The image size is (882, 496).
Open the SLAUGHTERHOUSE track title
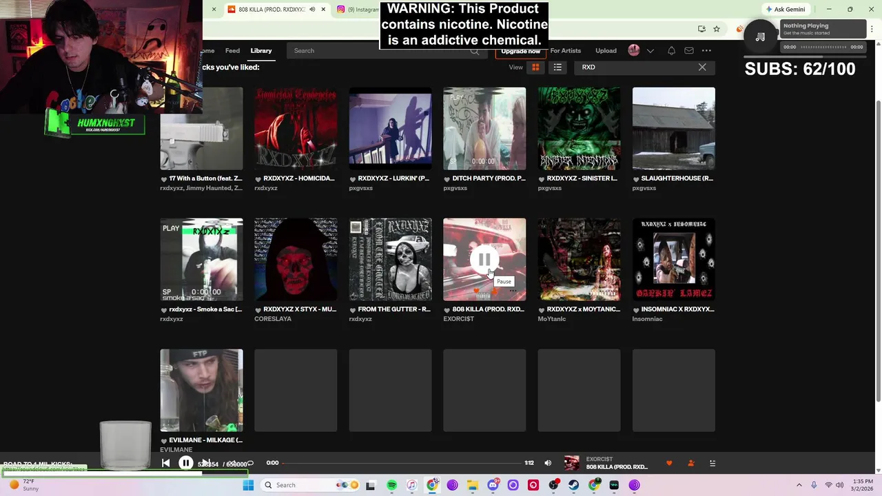click(x=677, y=178)
